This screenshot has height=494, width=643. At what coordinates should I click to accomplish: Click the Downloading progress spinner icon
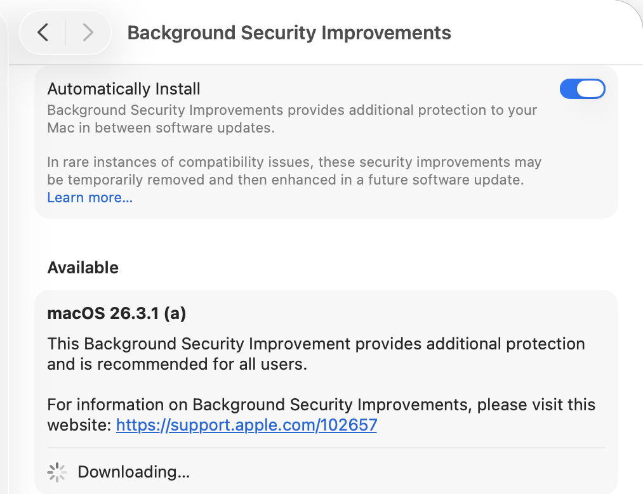tap(57, 472)
